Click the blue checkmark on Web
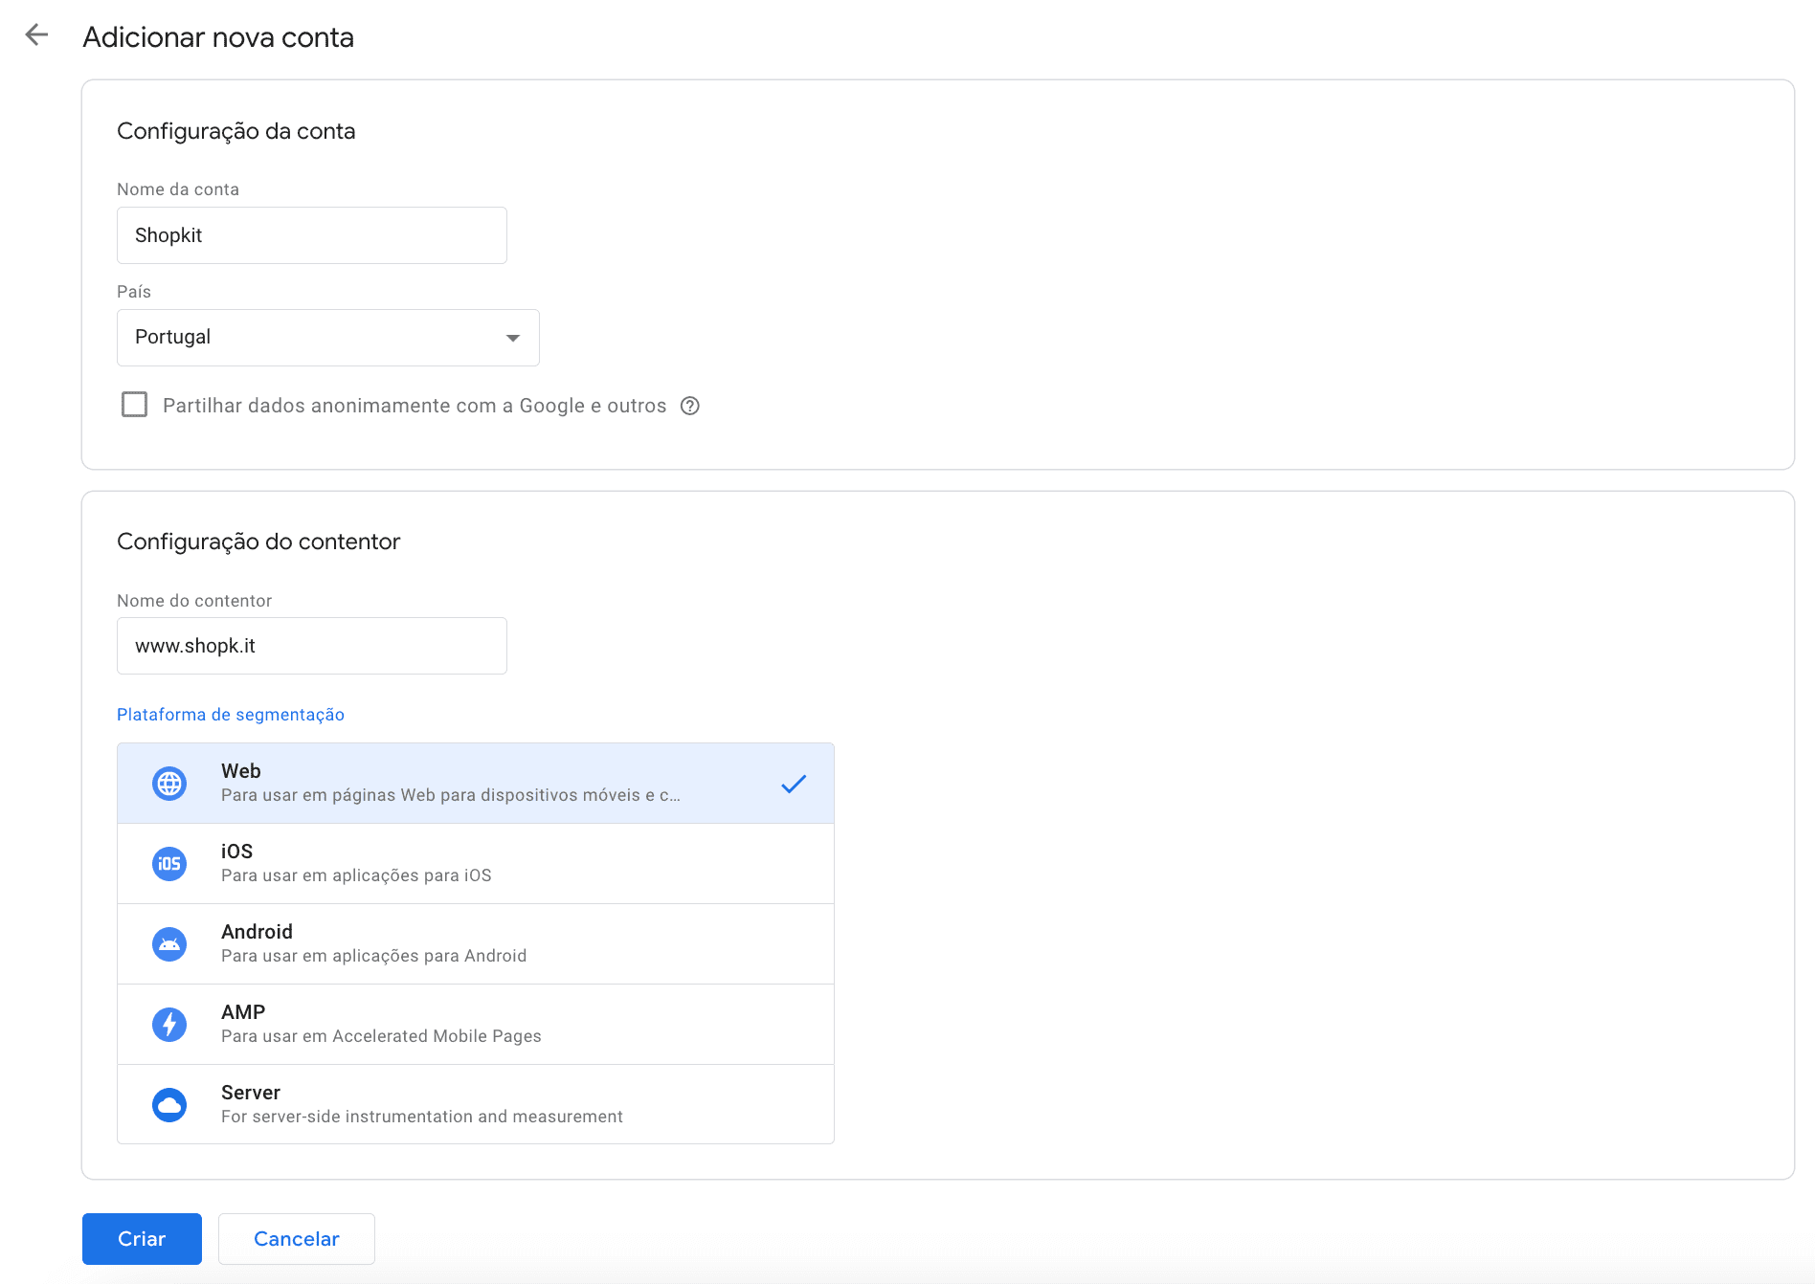This screenshot has width=1815, height=1284. [x=794, y=784]
